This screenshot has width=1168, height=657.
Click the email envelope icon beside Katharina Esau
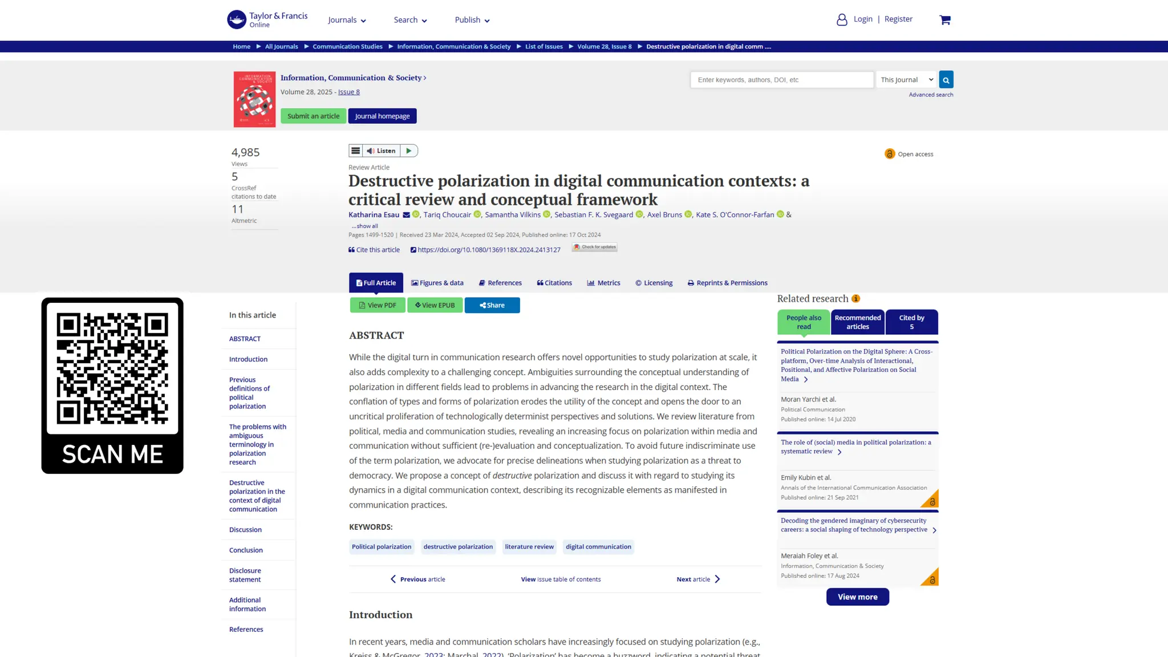point(406,215)
